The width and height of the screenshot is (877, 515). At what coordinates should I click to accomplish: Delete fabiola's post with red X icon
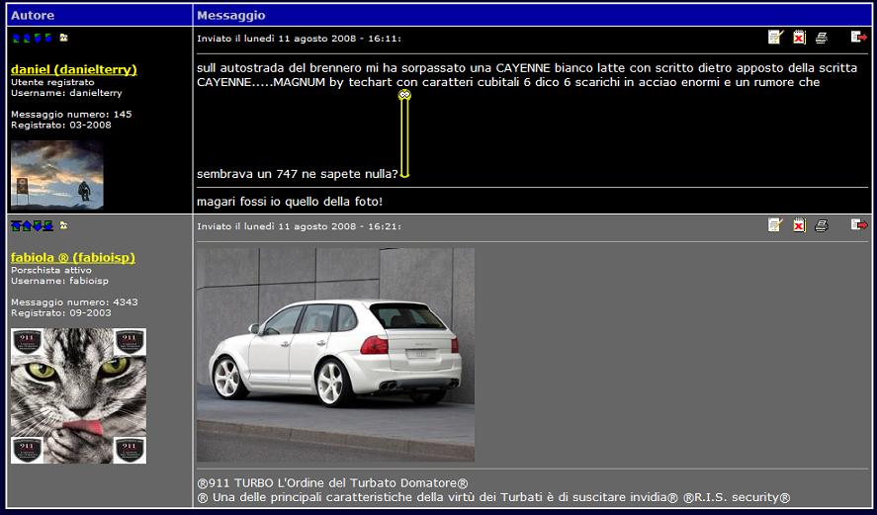799,224
